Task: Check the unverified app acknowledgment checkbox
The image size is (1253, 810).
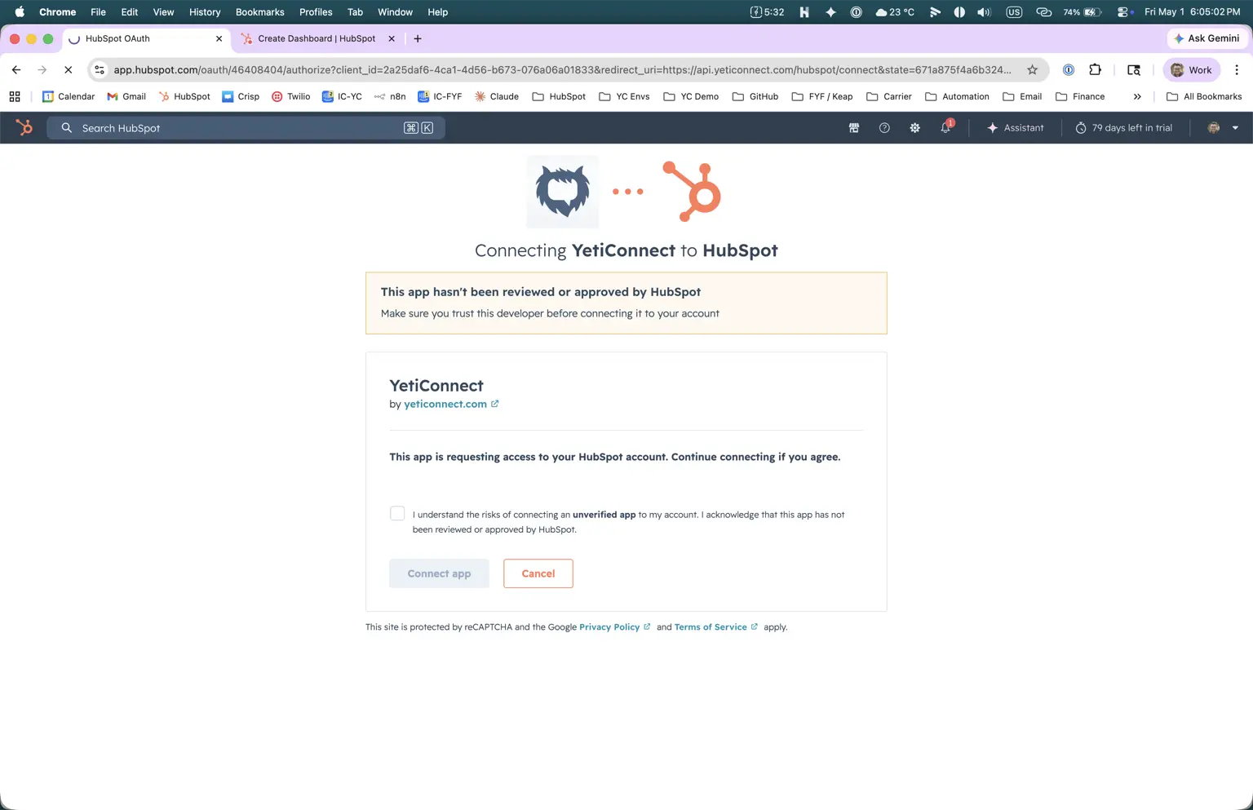Action: (x=397, y=513)
